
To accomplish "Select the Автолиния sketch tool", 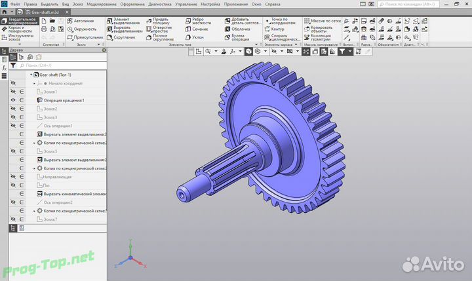I will (x=85, y=21).
